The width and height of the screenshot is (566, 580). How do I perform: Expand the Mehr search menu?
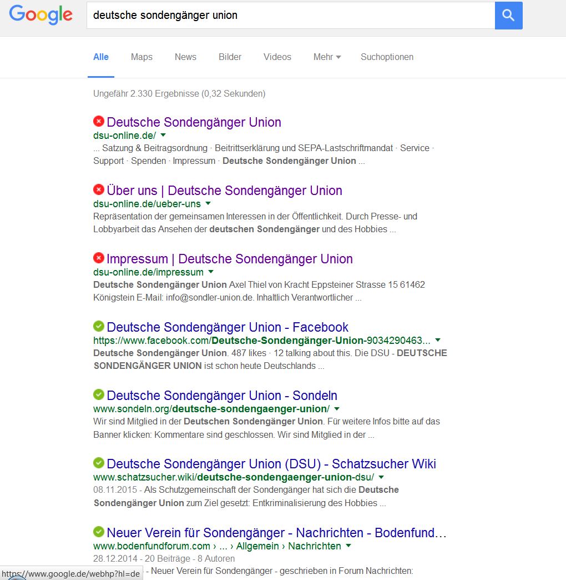(x=326, y=57)
